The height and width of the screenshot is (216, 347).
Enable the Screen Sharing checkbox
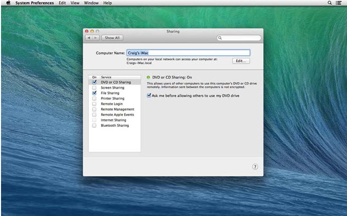coord(94,88)
